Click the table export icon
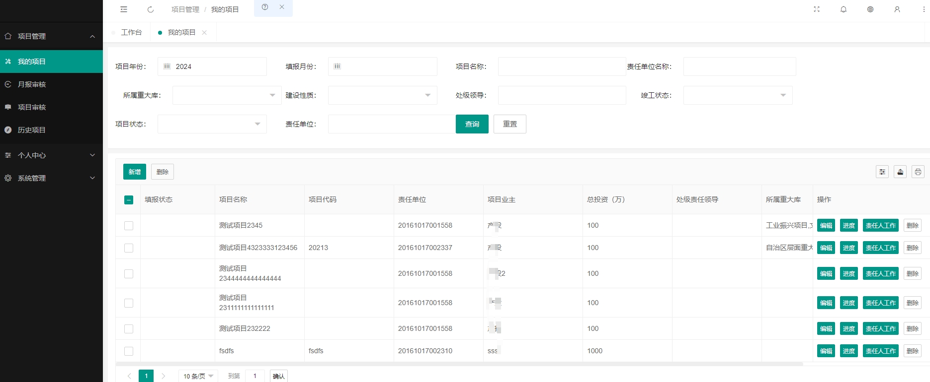Image resolution: width=930 pixels, height=382 pixels. pos(900,172)
